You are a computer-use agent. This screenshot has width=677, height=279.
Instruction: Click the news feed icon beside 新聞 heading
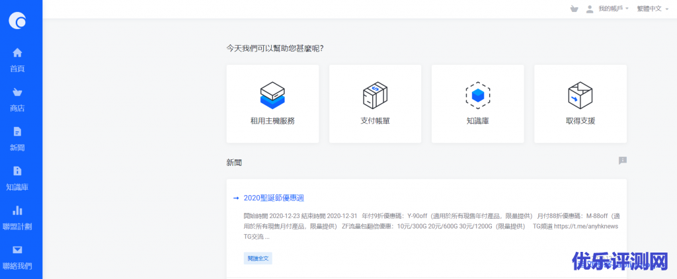(x=622, y=161)
